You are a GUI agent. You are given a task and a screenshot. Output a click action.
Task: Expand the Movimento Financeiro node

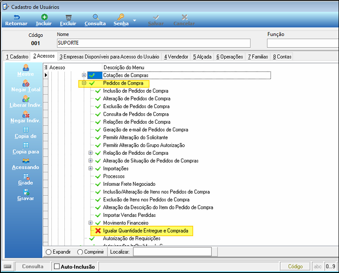(x=90, y=223)
